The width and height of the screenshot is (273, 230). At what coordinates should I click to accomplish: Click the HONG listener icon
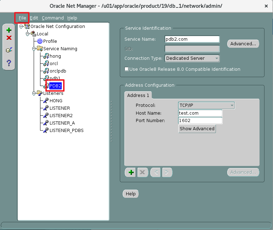(x=46, y=100)
